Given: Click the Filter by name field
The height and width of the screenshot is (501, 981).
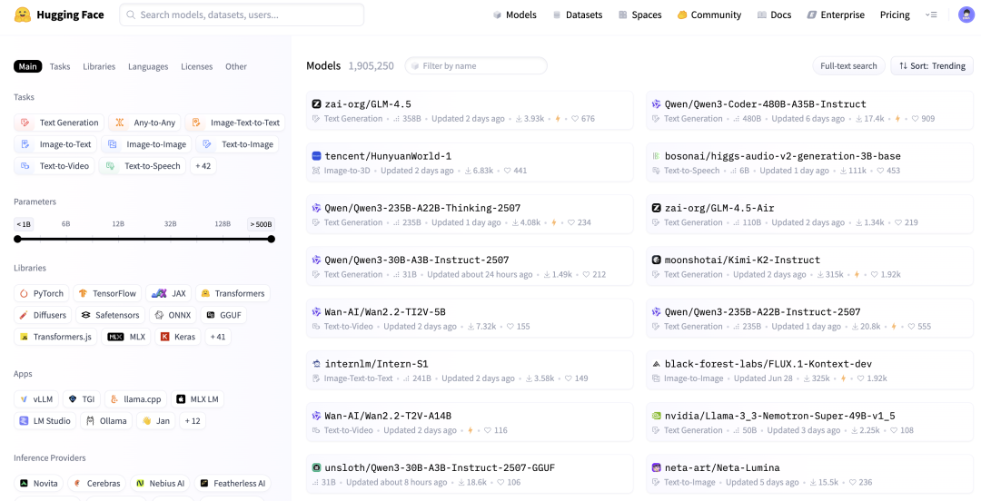Looking at the screenshot, I should (476, 65).
